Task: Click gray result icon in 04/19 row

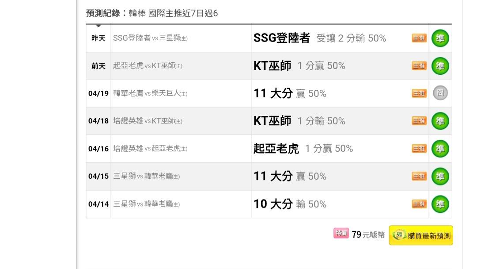Action: click(440, 93)
